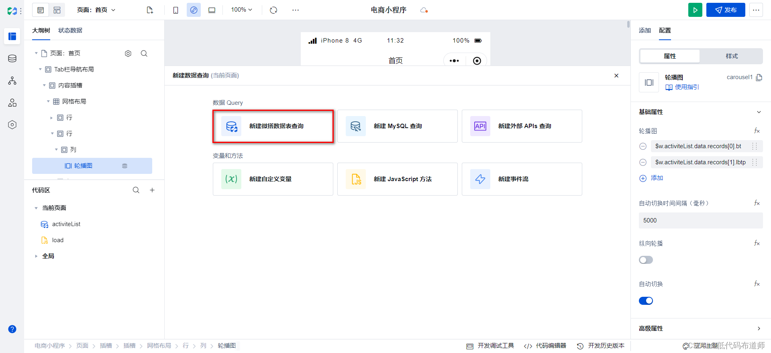771x353 pixels.
Task: Click the cloud sync status icon
Action: 424,10
